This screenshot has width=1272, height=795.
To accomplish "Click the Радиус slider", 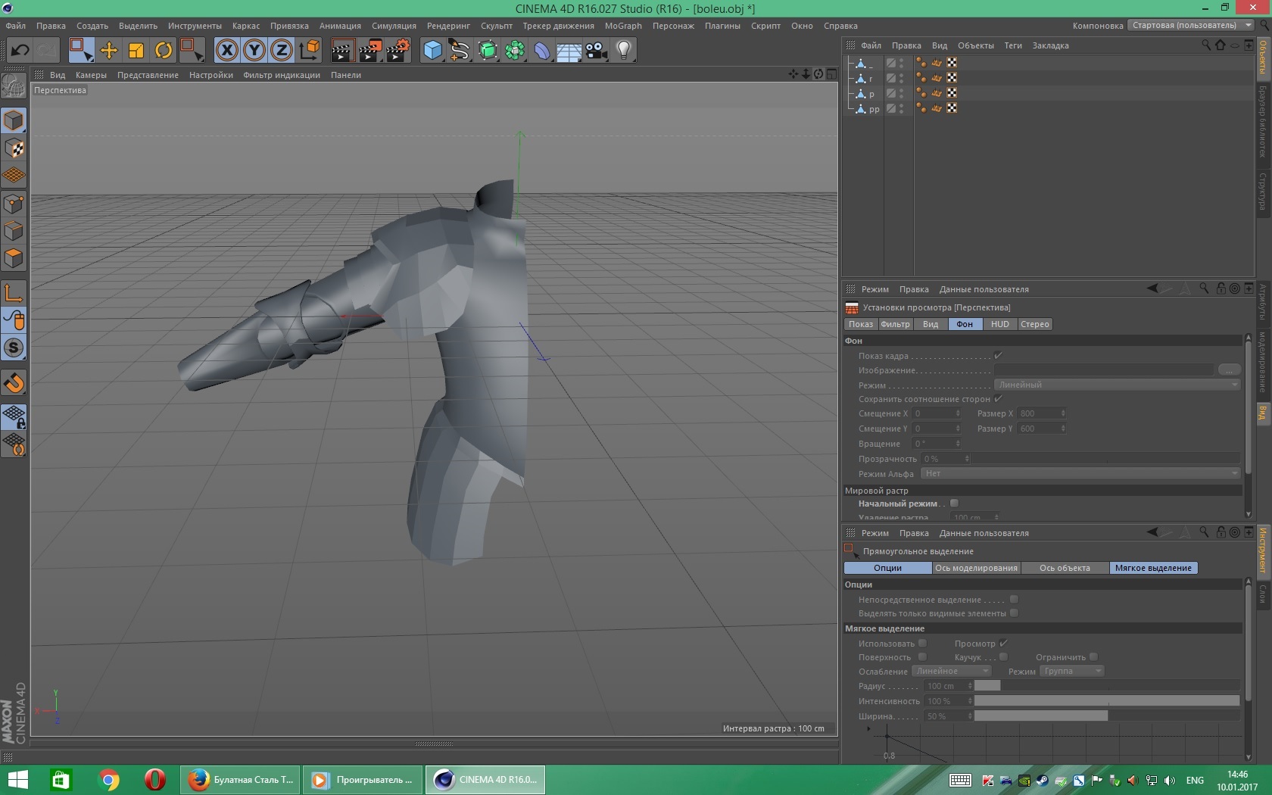I will (1107, 685).
